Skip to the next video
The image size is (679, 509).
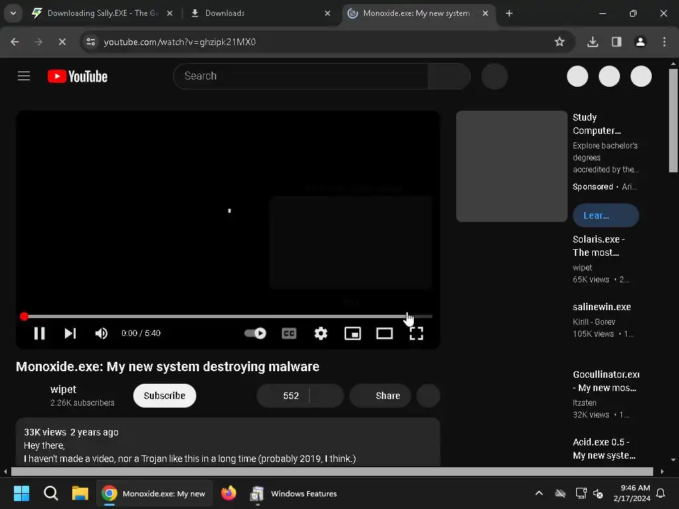pyautogui.click(x=70, y=333)
